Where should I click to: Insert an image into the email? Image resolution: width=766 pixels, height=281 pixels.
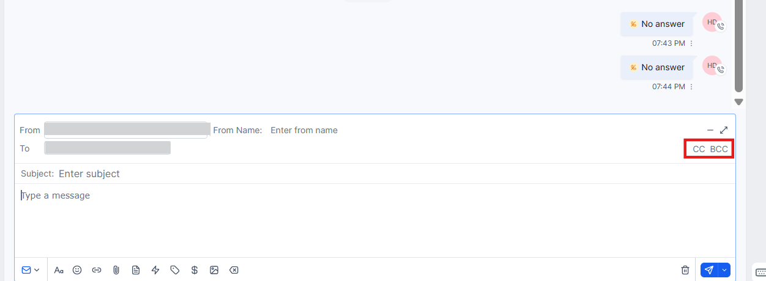pyautogui.click(x=214, y=270)
